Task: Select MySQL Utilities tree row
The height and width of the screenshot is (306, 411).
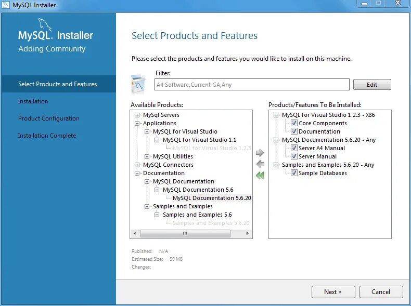Action: click(x=173, y=156)
